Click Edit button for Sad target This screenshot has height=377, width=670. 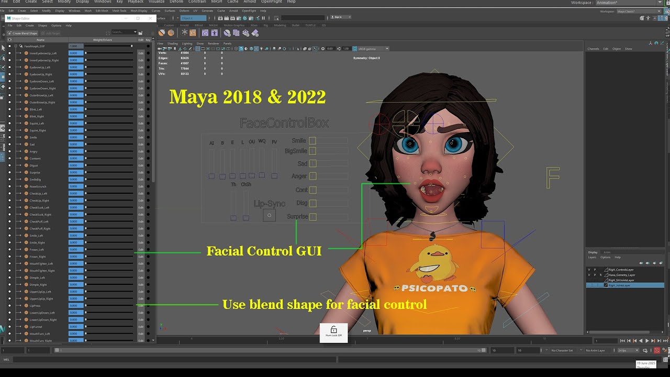141,145
